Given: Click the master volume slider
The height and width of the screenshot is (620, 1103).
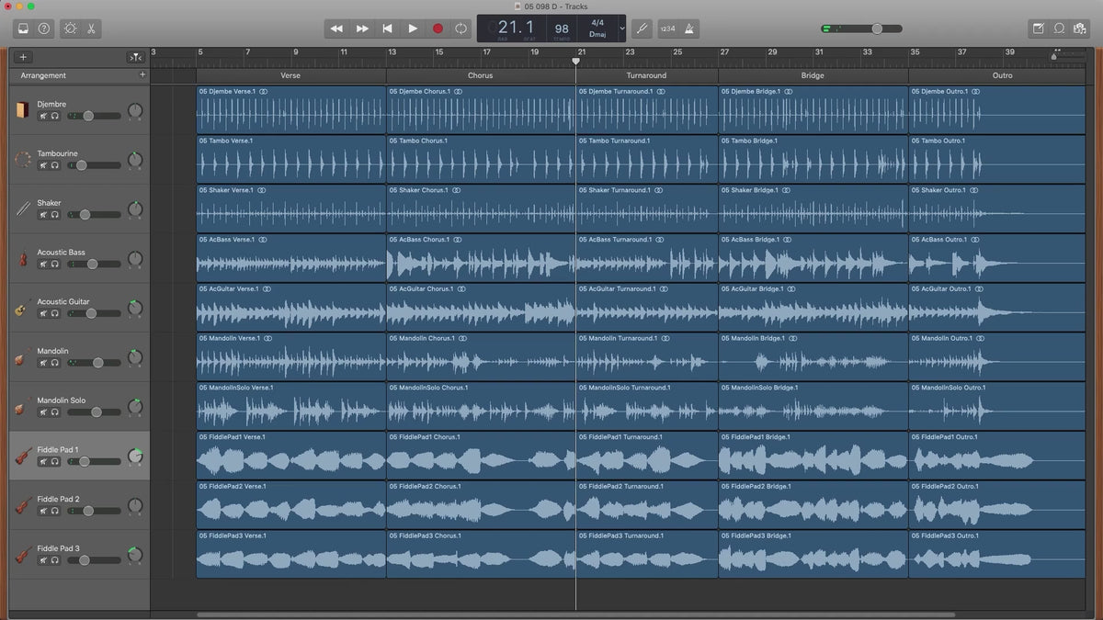Looking at the screenshot, I should (x=876, y=28).
